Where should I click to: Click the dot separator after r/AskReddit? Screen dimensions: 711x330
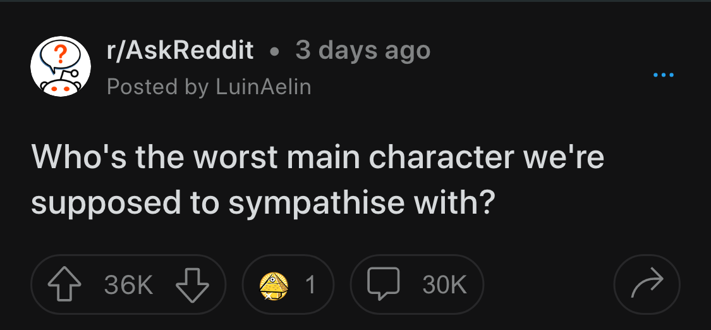pyautogui.click(x=274, y=52)
